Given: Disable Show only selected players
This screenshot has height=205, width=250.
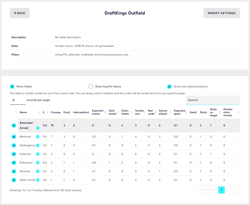Looking at the screenshot, I should click(x=169, y=87).
